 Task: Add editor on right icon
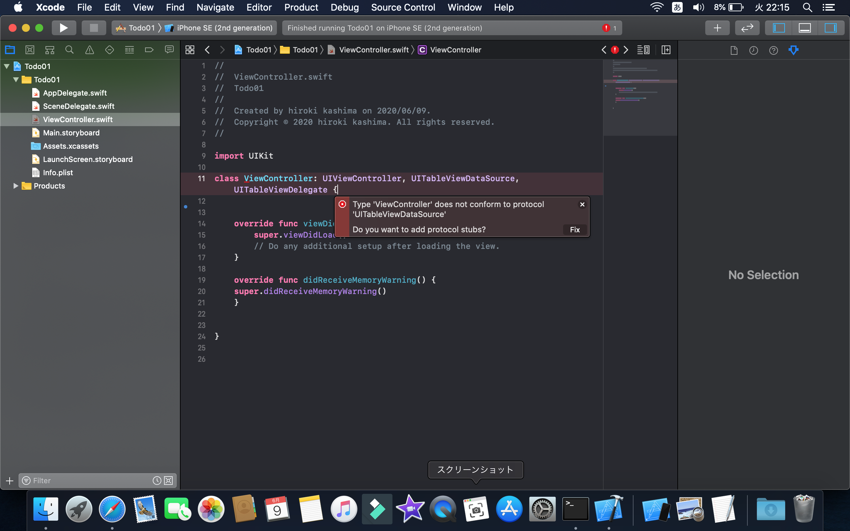click(666, 50)
